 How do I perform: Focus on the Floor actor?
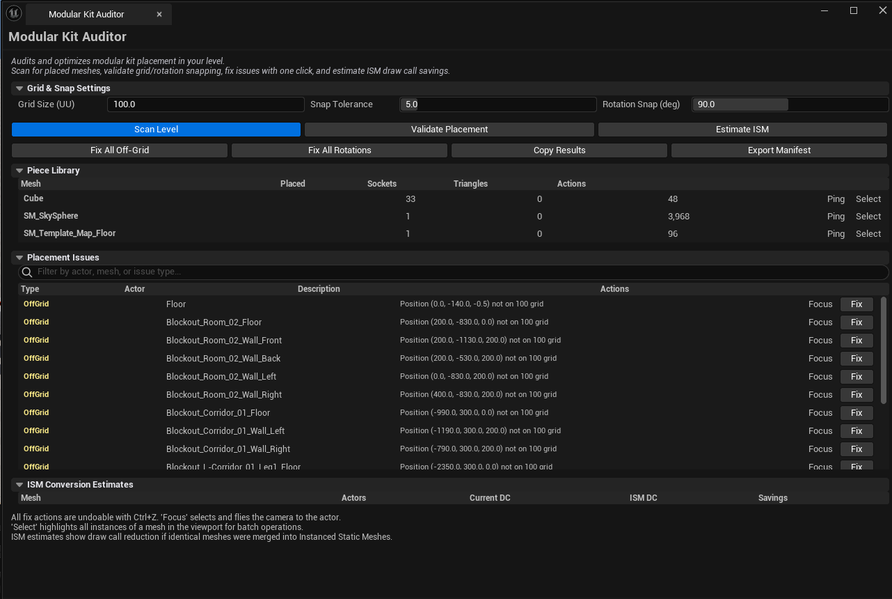coord(820,304)
